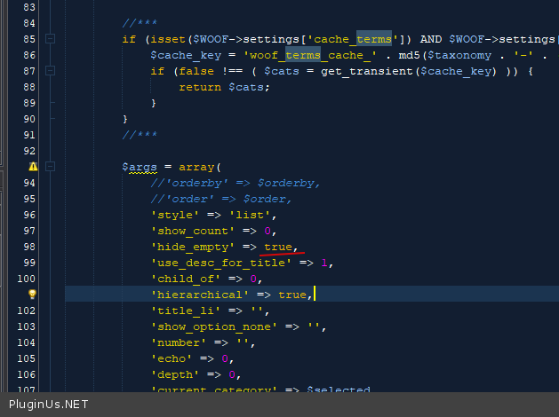Click the 'use_desc_for_title' array key
This screenshot has width=559, height=417.
[x=220, y=263]
